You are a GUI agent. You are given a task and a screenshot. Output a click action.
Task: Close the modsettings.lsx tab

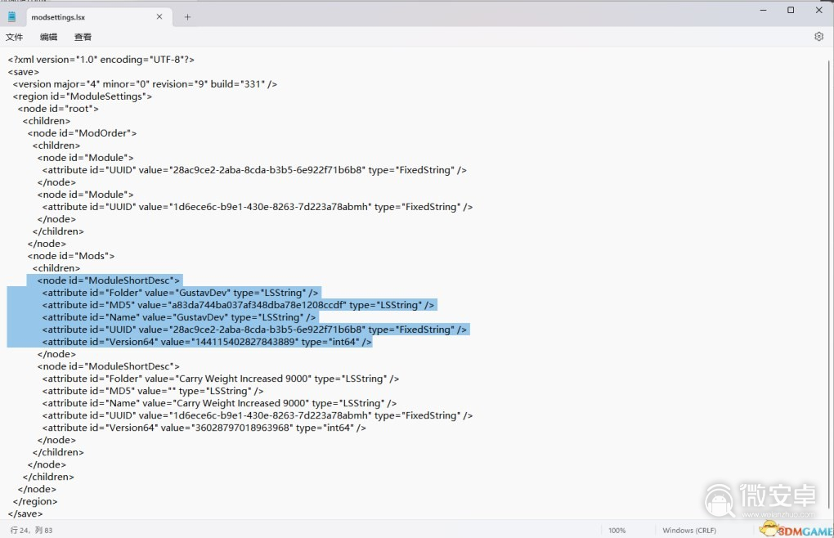tap(159, 16)
